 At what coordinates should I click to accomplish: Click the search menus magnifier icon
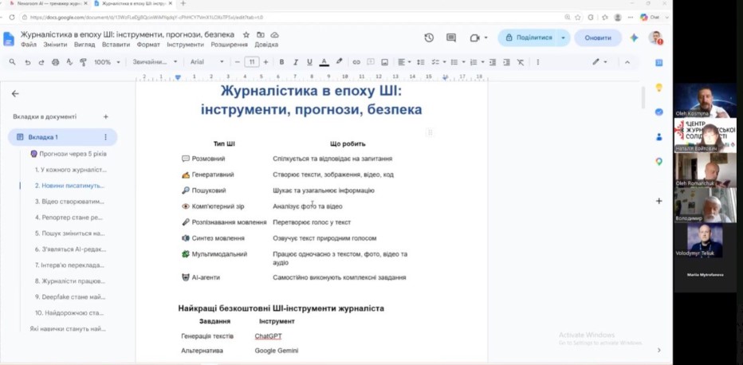pos(12,62)
